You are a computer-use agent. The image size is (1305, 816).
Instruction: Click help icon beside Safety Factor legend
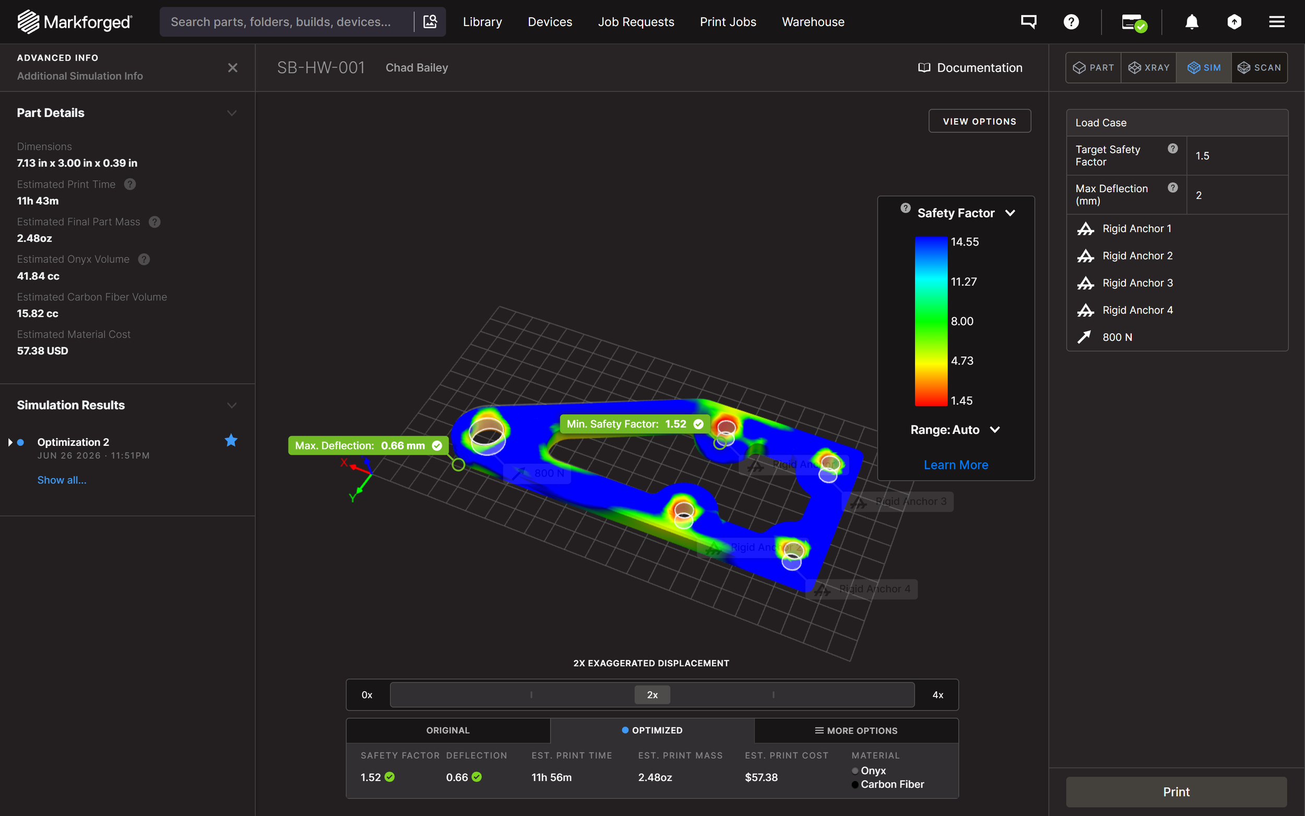pyautogui.click(x=906, y=208)
